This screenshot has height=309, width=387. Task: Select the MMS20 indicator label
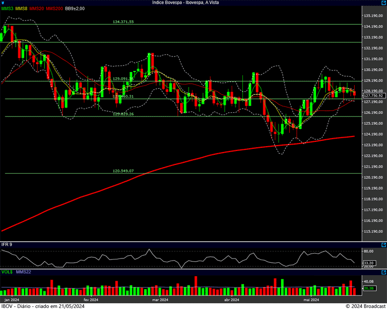pyautogui.click(x=37, y=9)
